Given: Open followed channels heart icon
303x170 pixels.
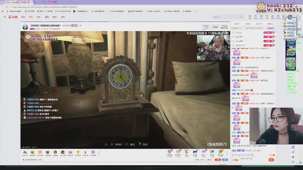Looking at the screenshot, I should pyautogui.click(x=255, y=17).
